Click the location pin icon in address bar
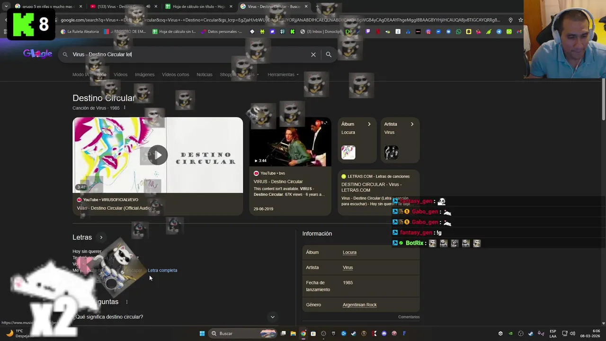 coord(510,20)
